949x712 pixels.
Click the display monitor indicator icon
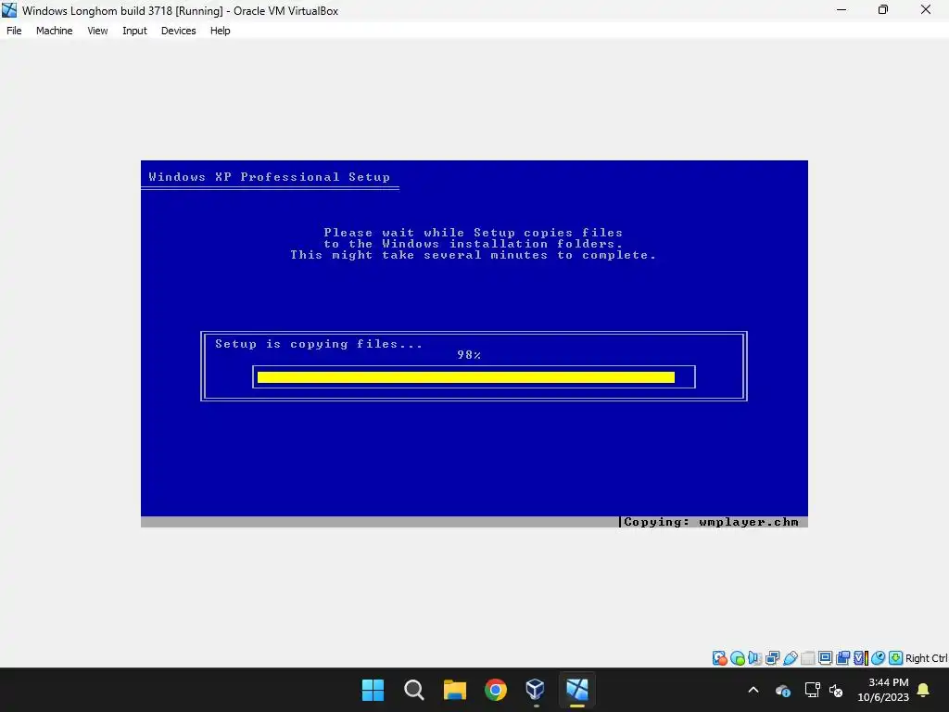[825, 658]
